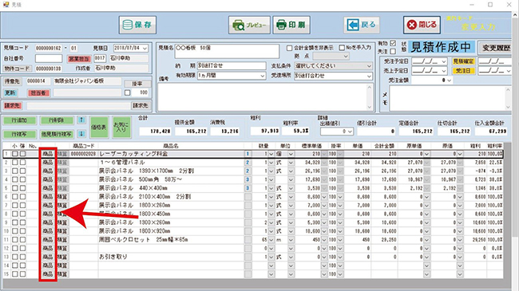
Task: Click the gray 請求先 button on right
Action: (141, 106)
